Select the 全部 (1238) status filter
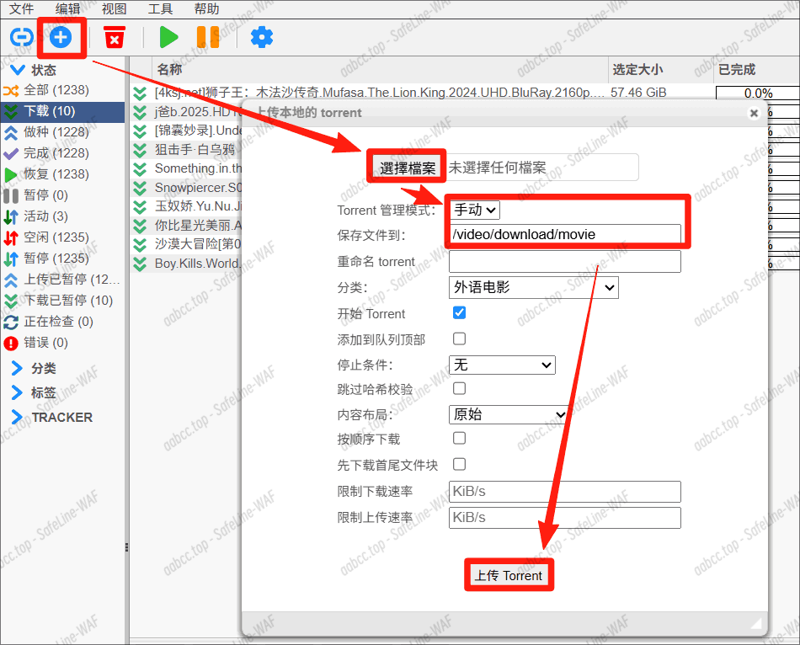The image size is (800, 645). (62, 90)
